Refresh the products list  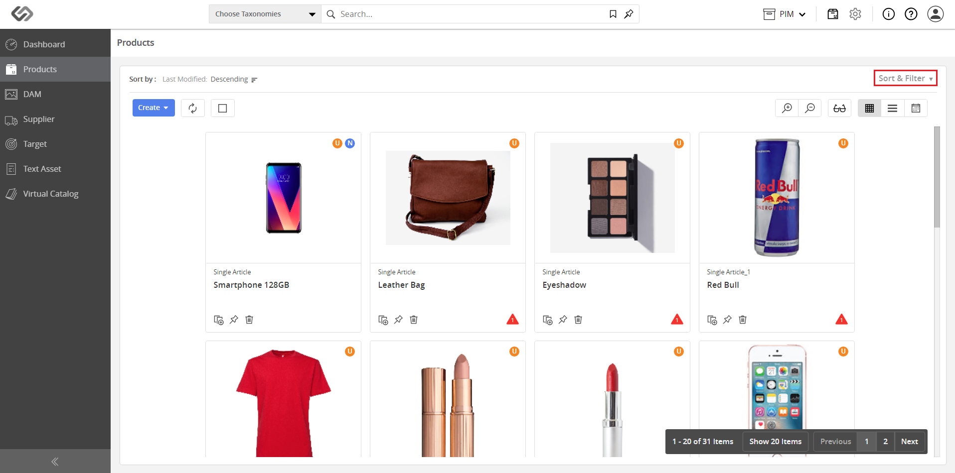tap(193, 108)
